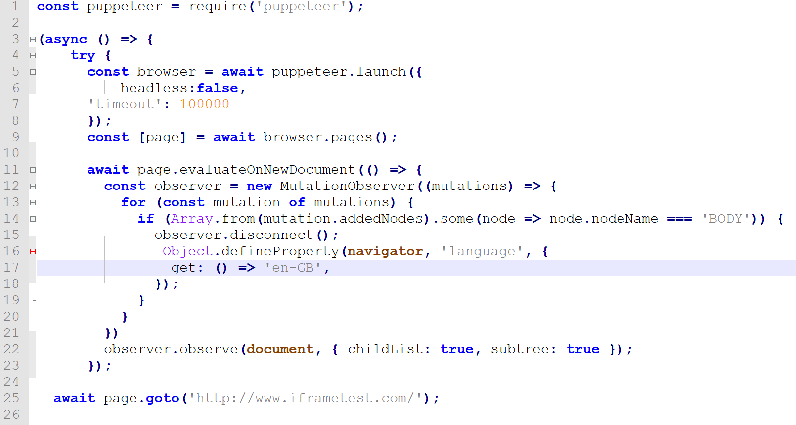
Task: Open the http://www.iframetest.com/ link
Action: click(305, 398)
